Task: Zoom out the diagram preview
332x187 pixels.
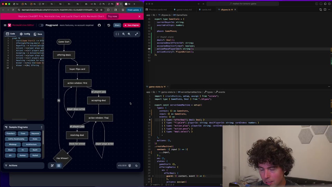Action: pos(123,34)
